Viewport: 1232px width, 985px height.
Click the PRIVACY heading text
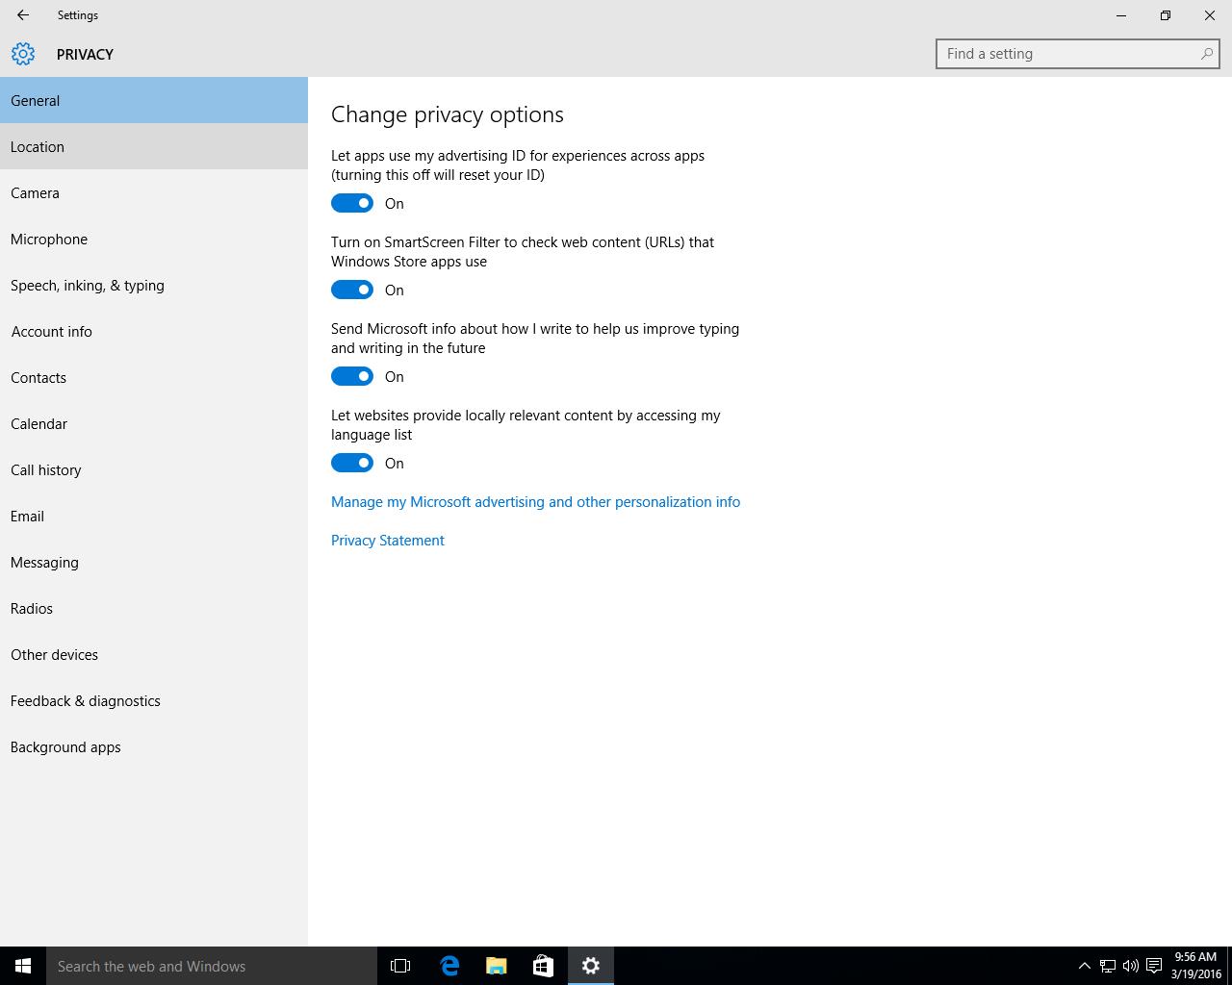[85, 55]
